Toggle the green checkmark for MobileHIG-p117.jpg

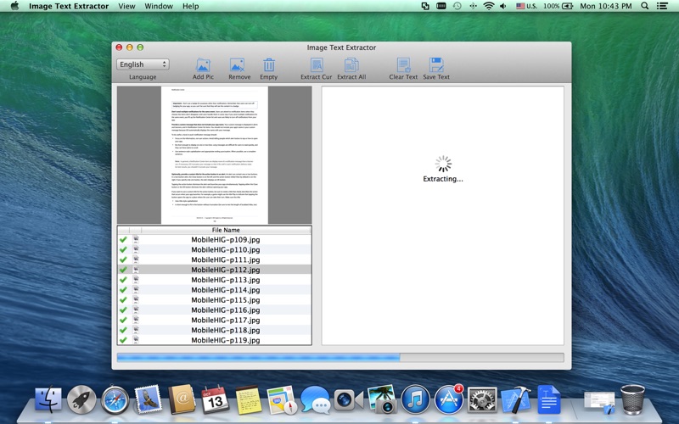pos(123,320)
